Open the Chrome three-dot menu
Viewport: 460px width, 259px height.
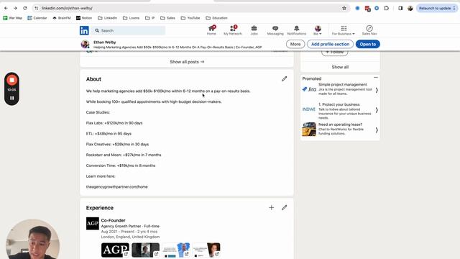[x=454, y=8]
